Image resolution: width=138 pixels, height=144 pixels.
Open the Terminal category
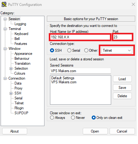(15, 29)
